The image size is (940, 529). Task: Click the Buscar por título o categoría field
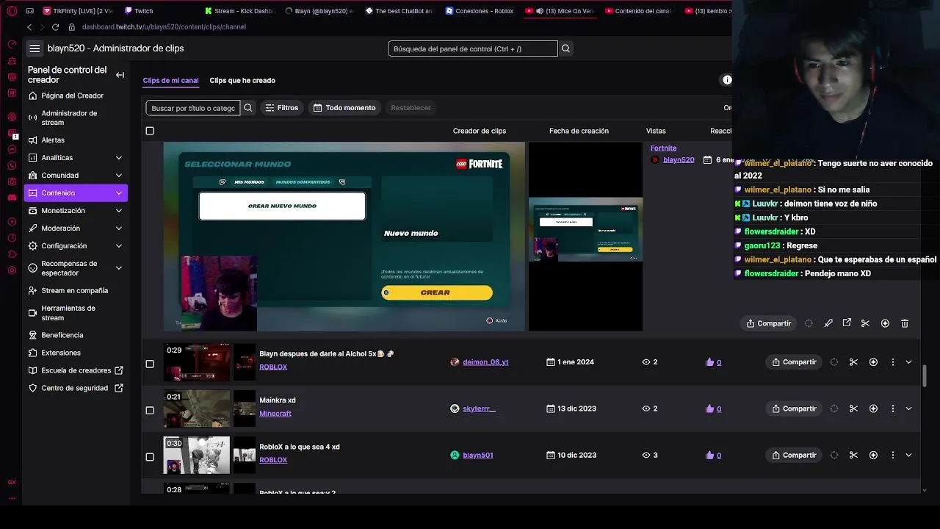pyautogui.click(x=193, y=108)
